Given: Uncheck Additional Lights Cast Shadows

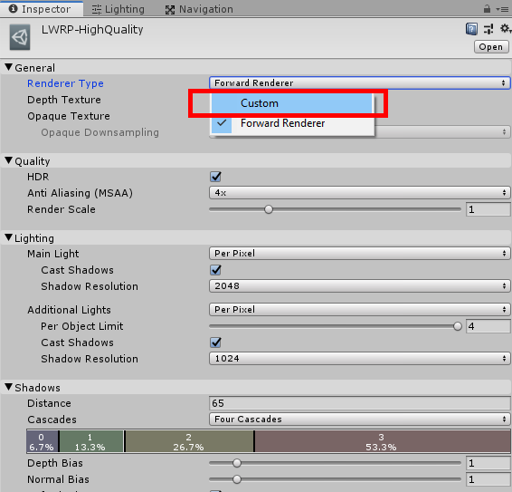Looking at the screenshot, I should tap(215, 342).
